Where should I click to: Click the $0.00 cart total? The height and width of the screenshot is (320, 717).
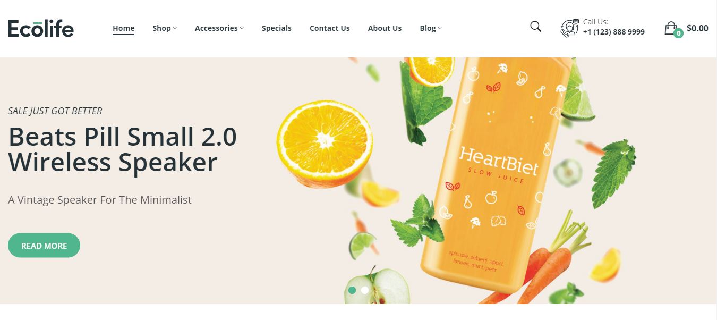(697, 28)
